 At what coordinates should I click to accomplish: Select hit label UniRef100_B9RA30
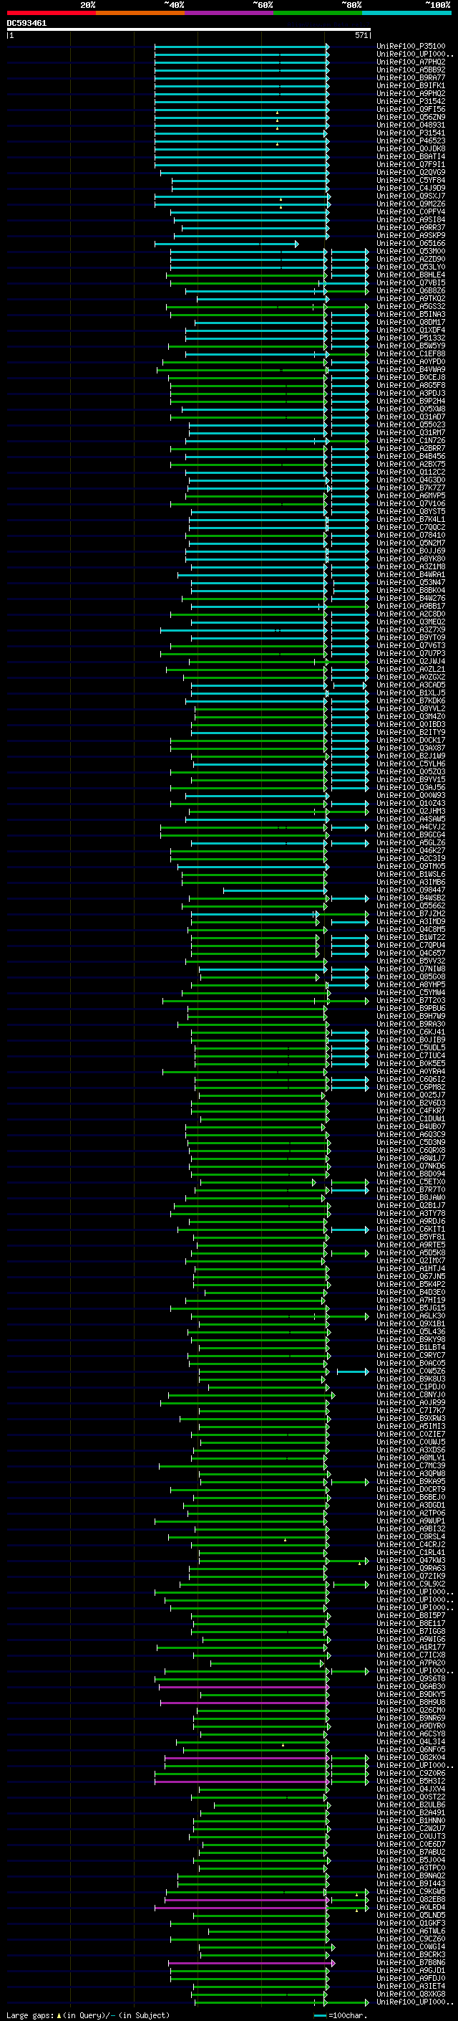410,1024
